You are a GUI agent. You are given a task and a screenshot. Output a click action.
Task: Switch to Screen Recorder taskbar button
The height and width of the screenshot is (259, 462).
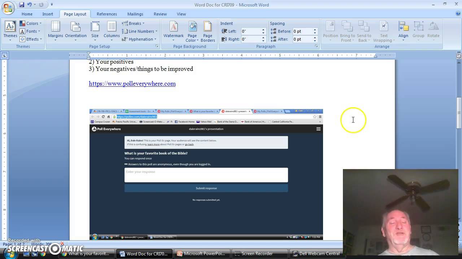259,254
